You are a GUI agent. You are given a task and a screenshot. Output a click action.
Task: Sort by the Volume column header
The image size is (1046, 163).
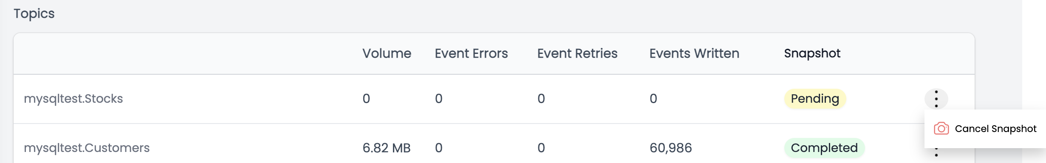387,53
